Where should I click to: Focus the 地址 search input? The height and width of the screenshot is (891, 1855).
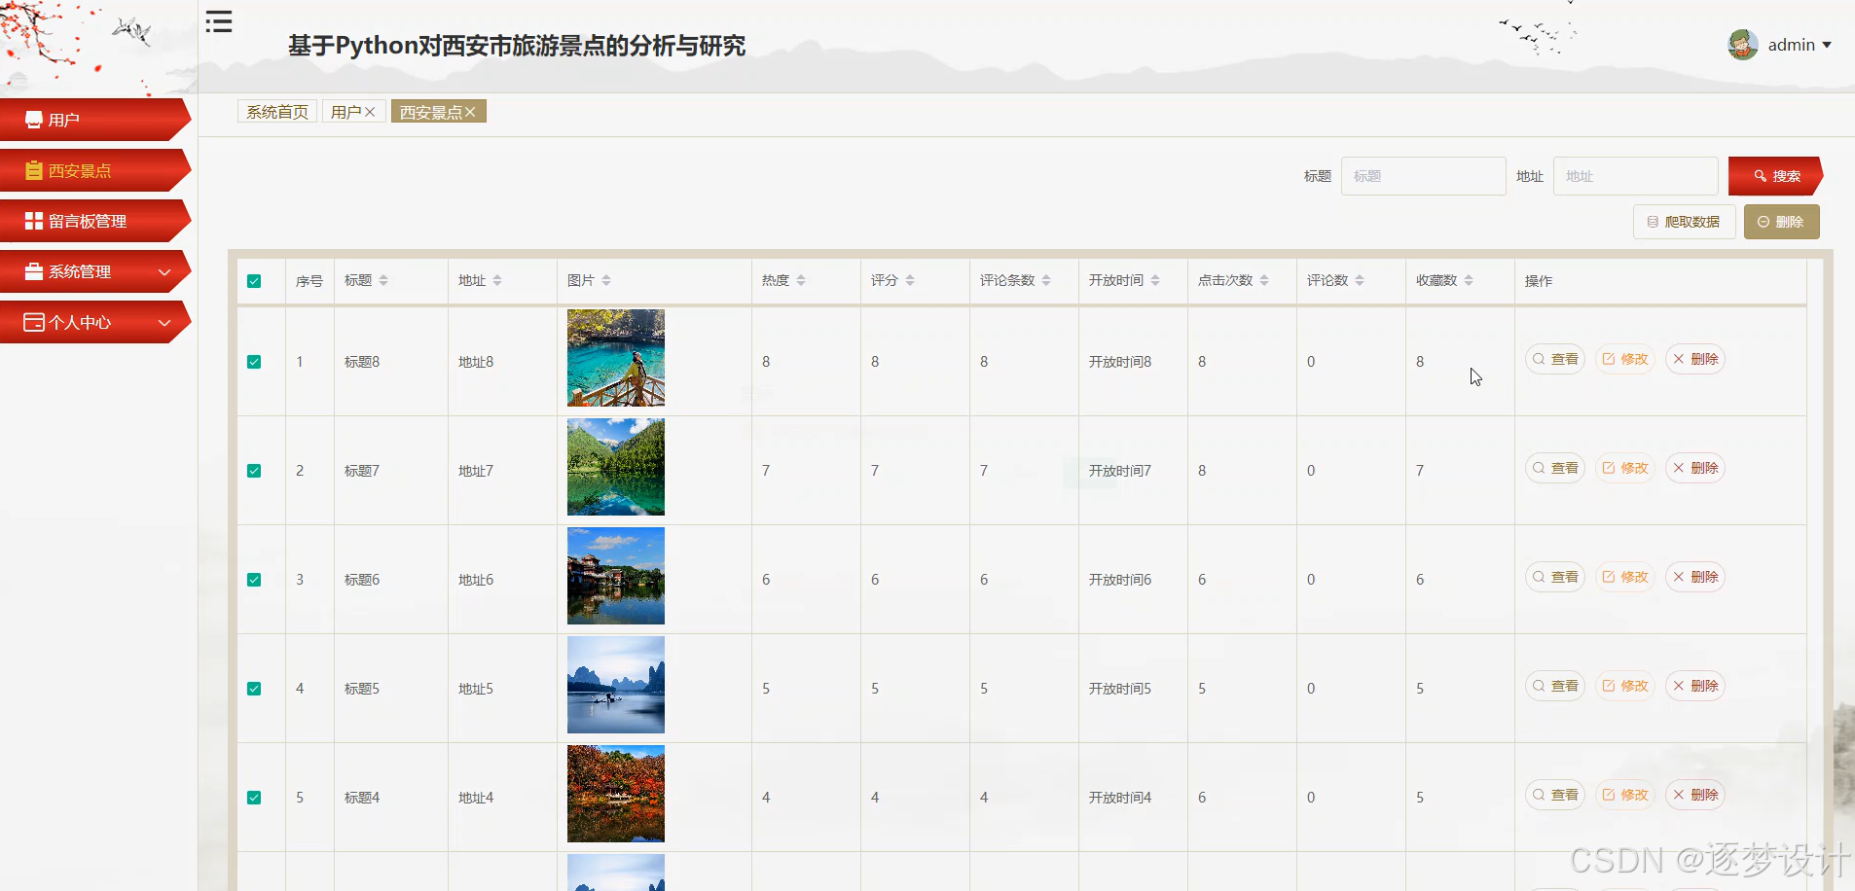coord(1635,176)
